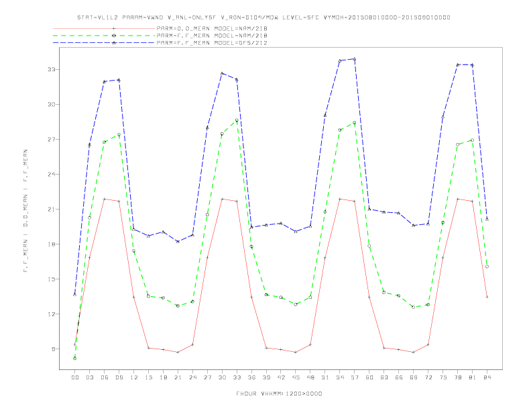Click x-axis forecast hour label 27

click(x=207, y=377)
